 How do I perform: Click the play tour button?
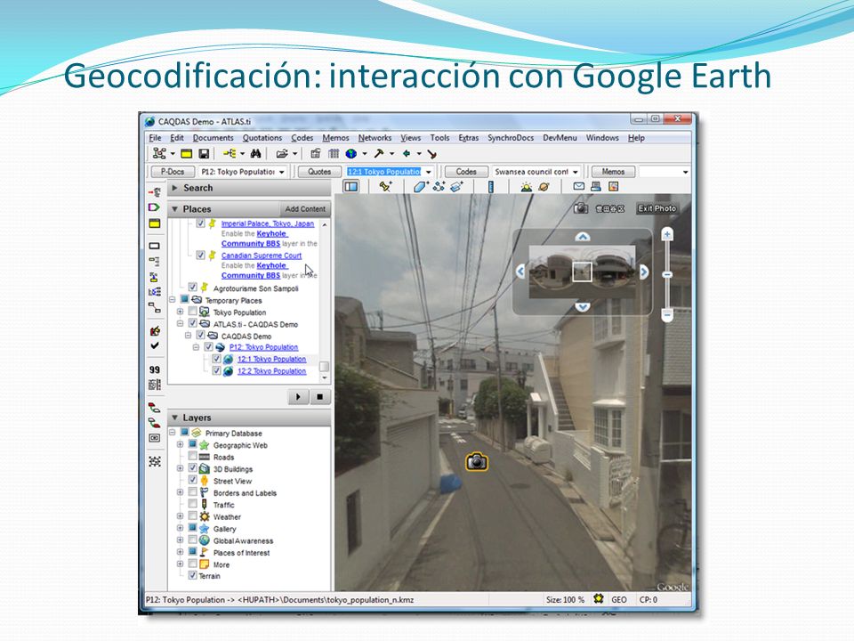[x=298, y=397]
